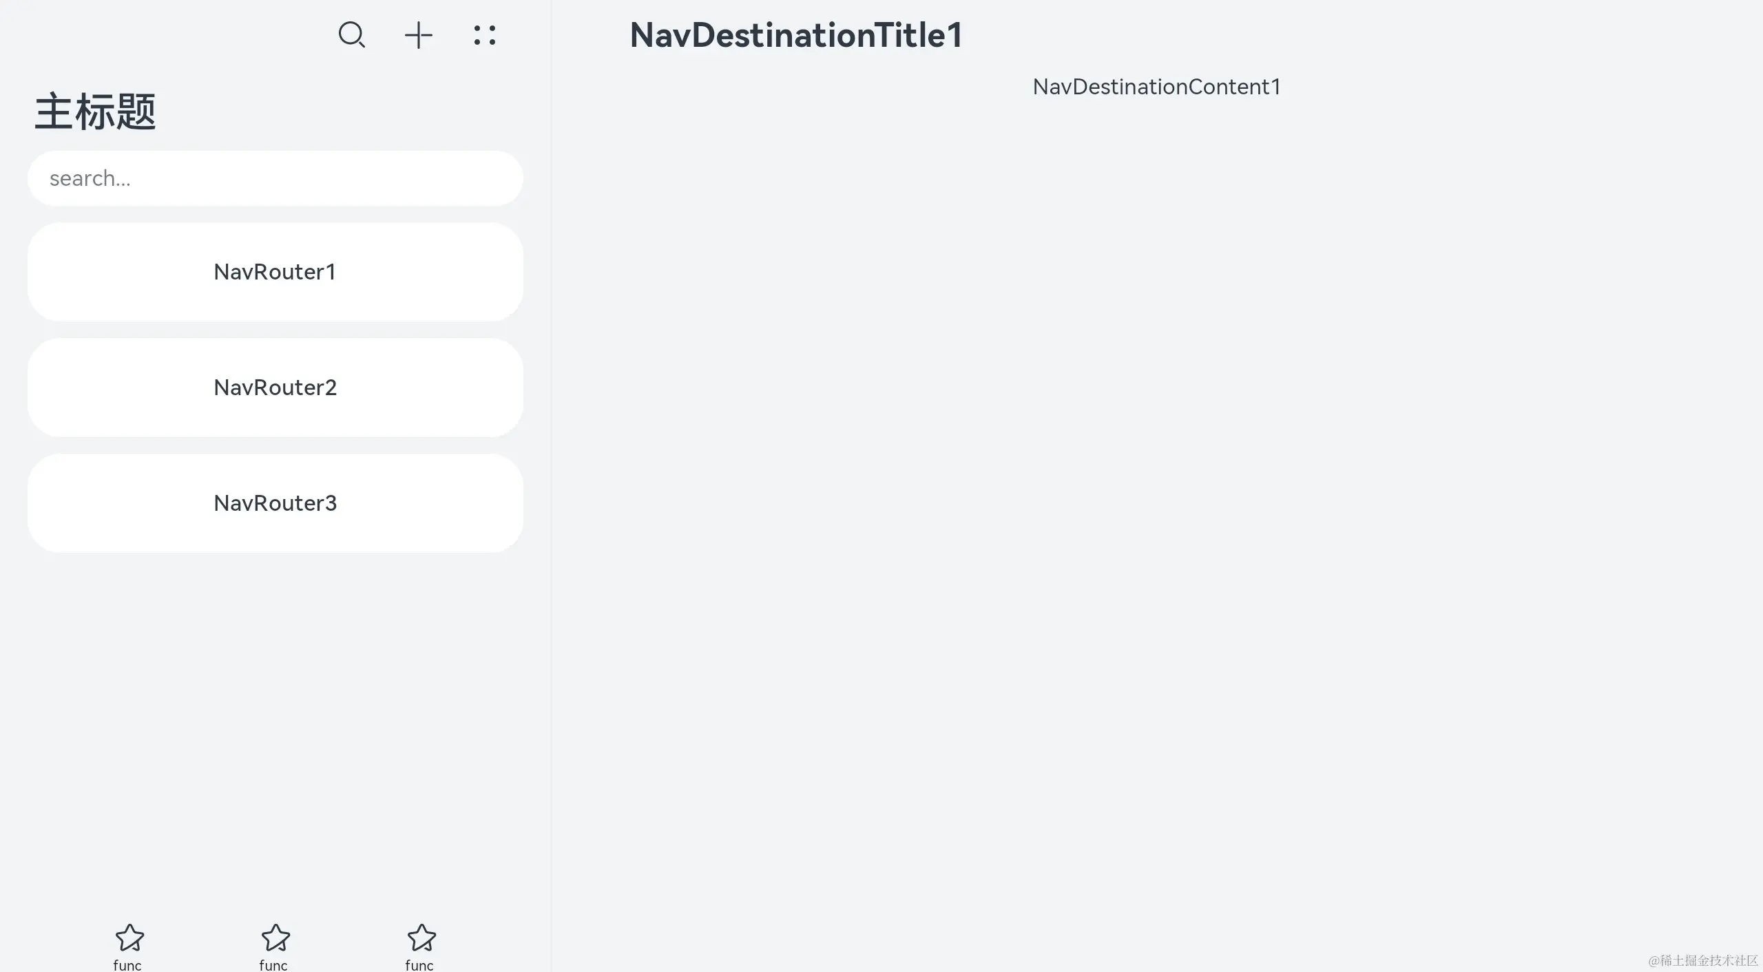Click the middle func text label
The width and height of the screenshot is (1763, 972).
point(273,965)
